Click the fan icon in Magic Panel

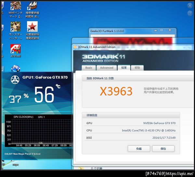pyautogui.click(x=15, y=79)
